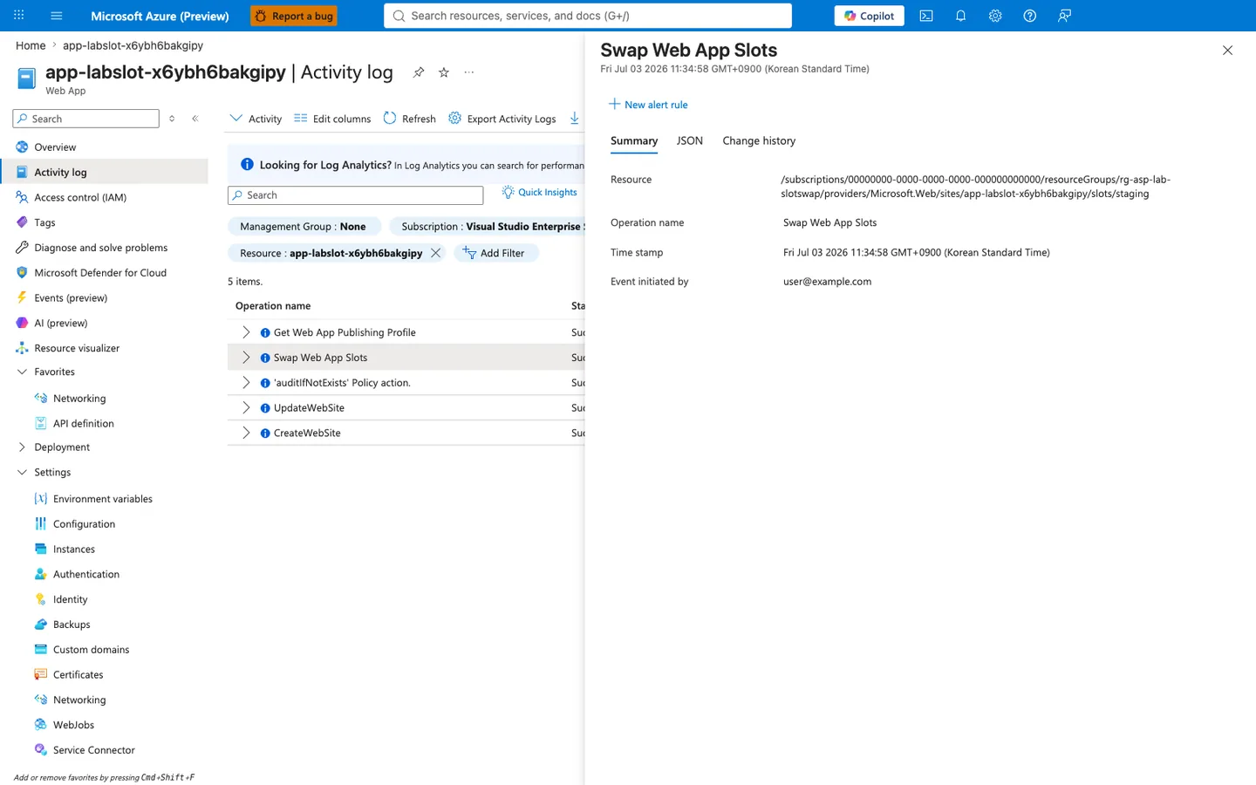Open Quick Insights link
This screenshot has width=1256, height=785.
pyautogui.click(x=540, y=193)
